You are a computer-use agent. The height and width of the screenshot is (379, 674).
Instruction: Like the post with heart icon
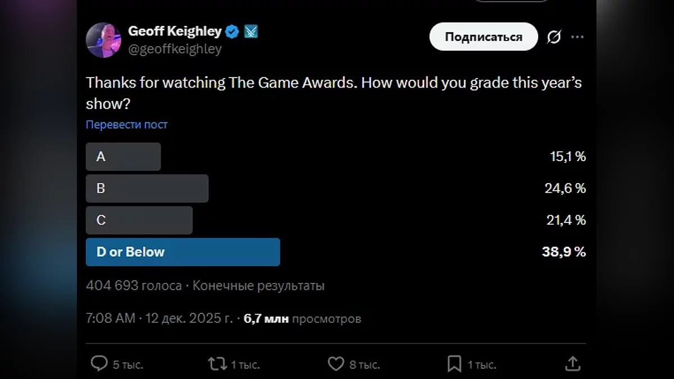coord(336,364)
